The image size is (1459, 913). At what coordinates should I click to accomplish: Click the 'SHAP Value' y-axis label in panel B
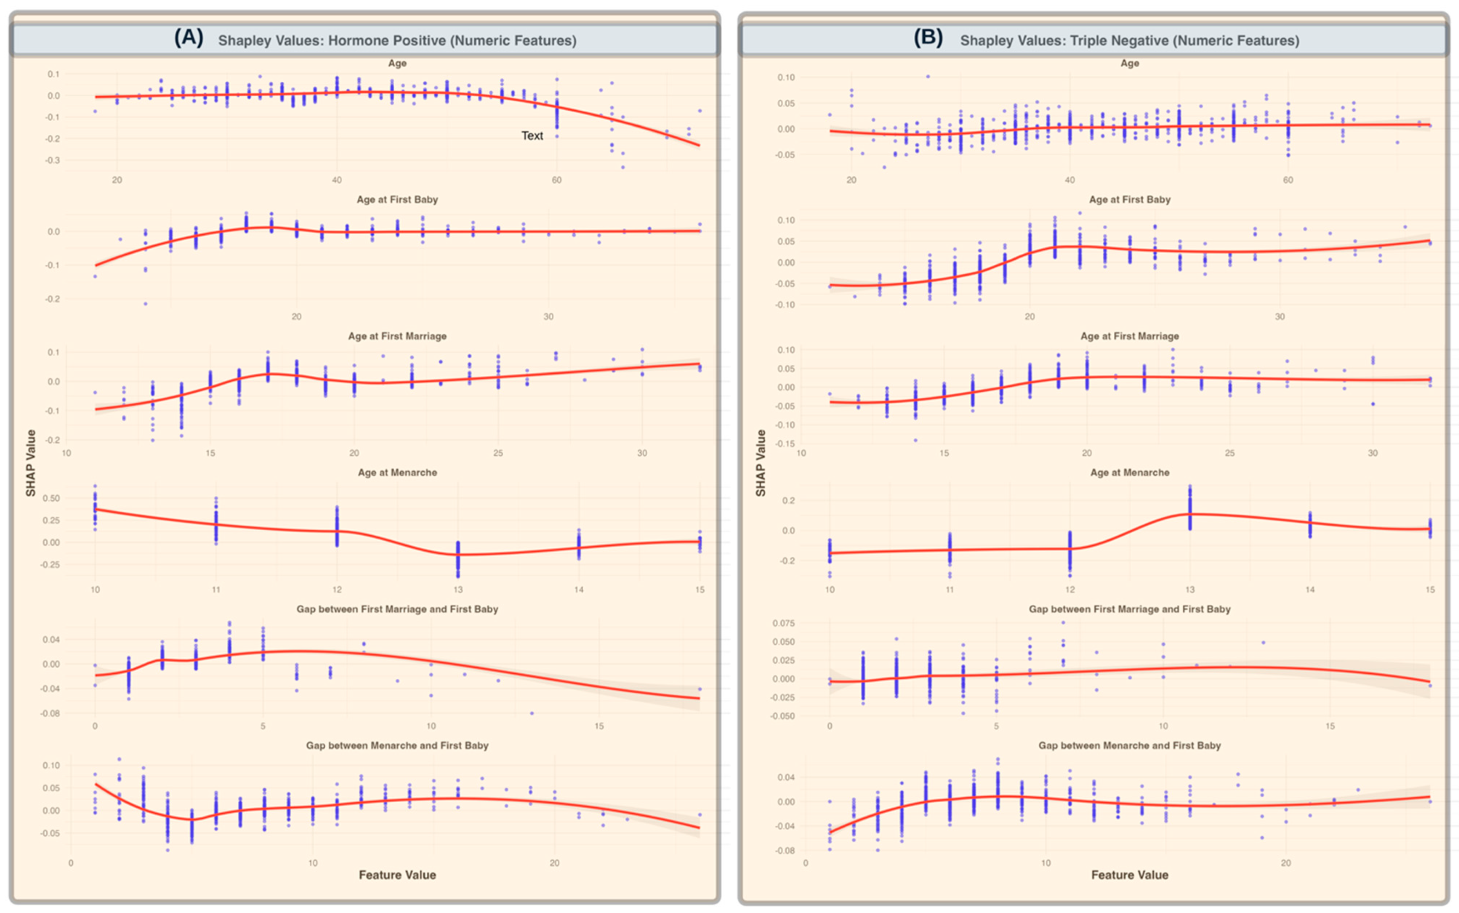tap(760, 463)
